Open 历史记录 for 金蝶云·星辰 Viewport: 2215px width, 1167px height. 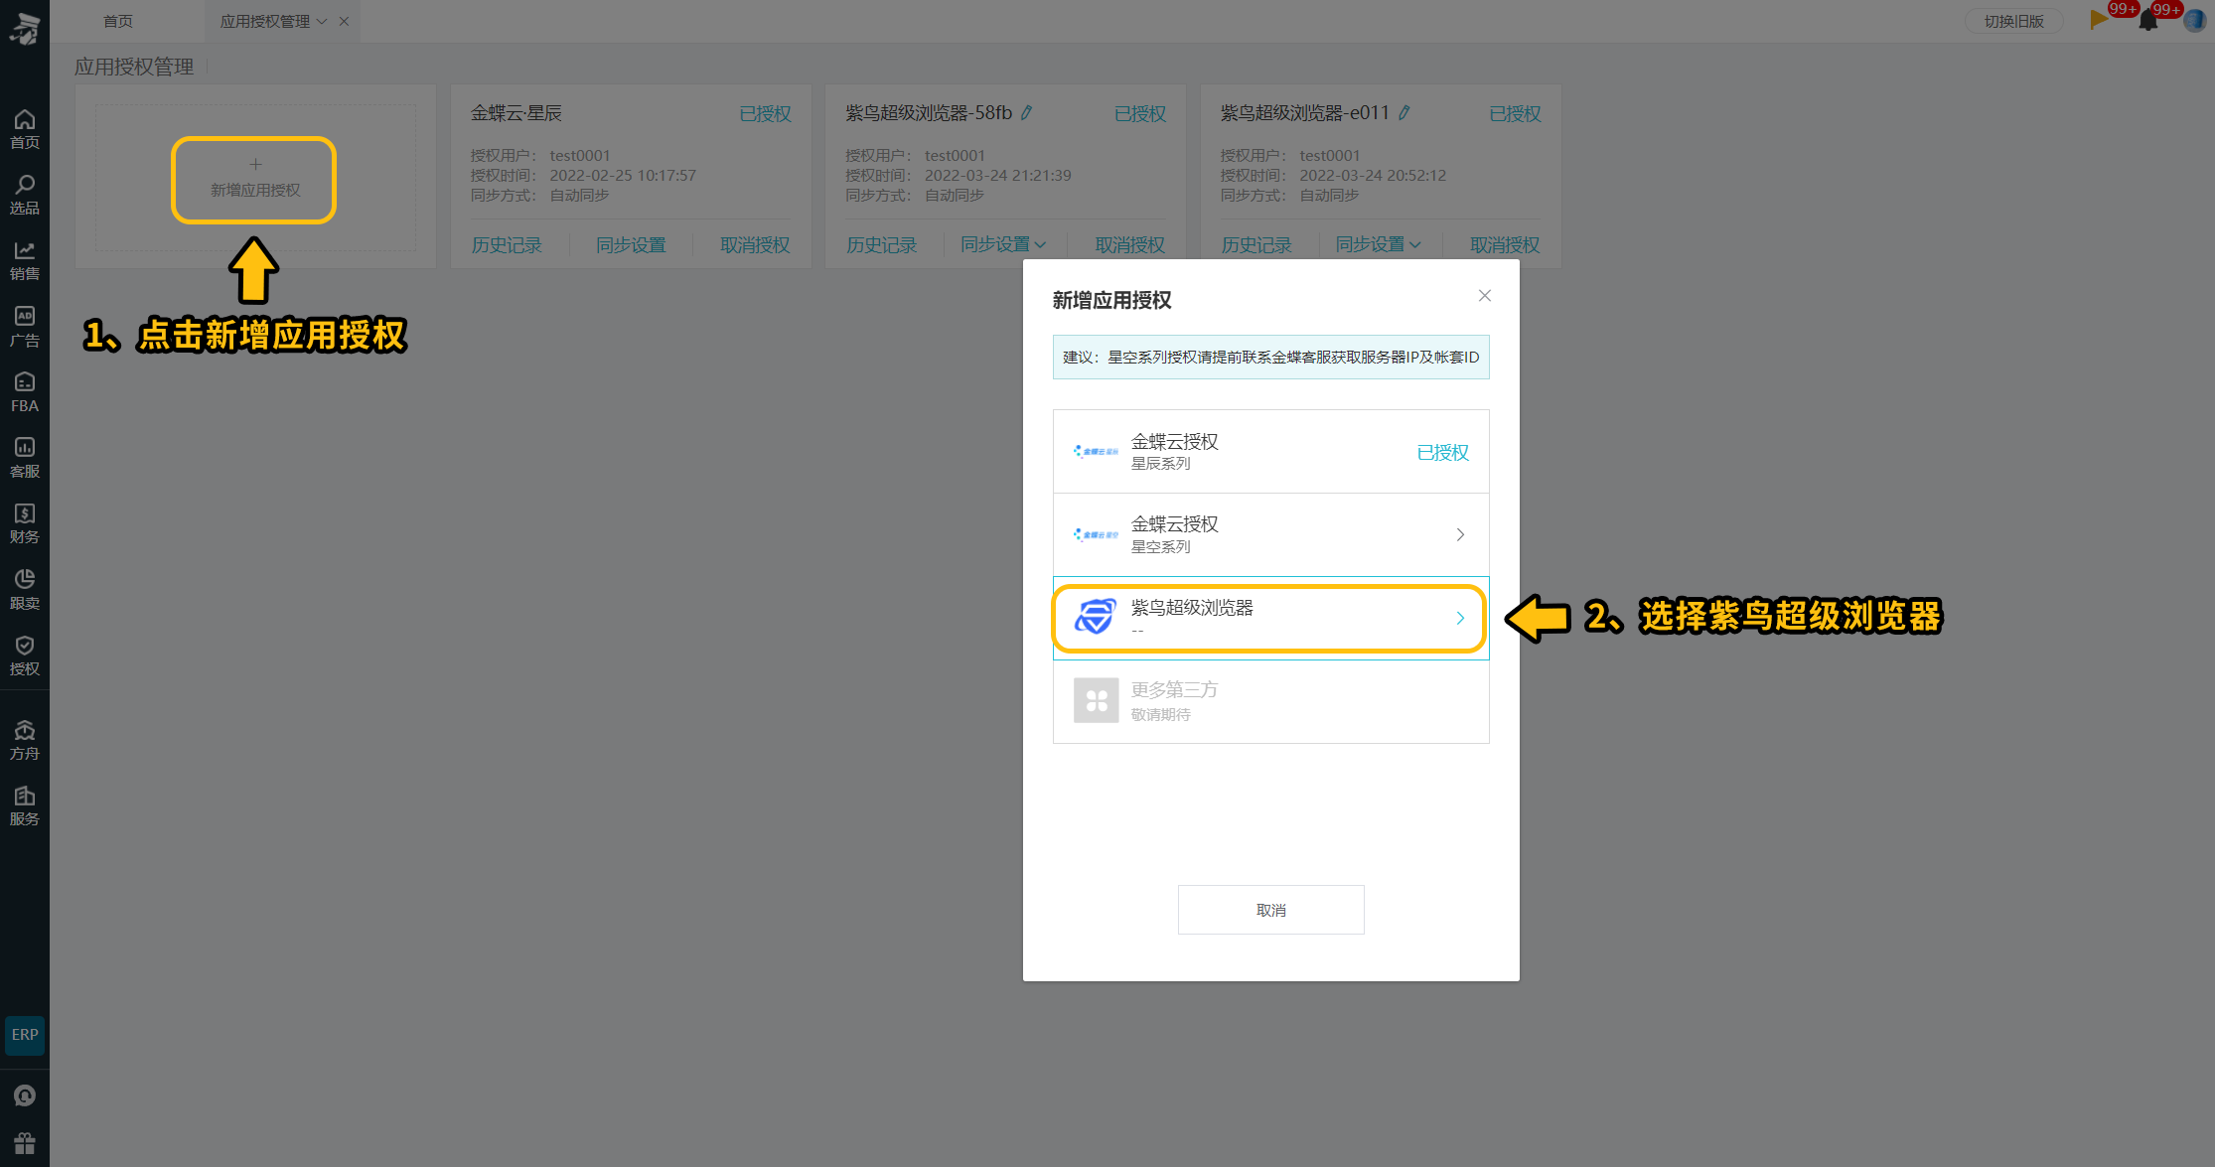pos(507,244)
